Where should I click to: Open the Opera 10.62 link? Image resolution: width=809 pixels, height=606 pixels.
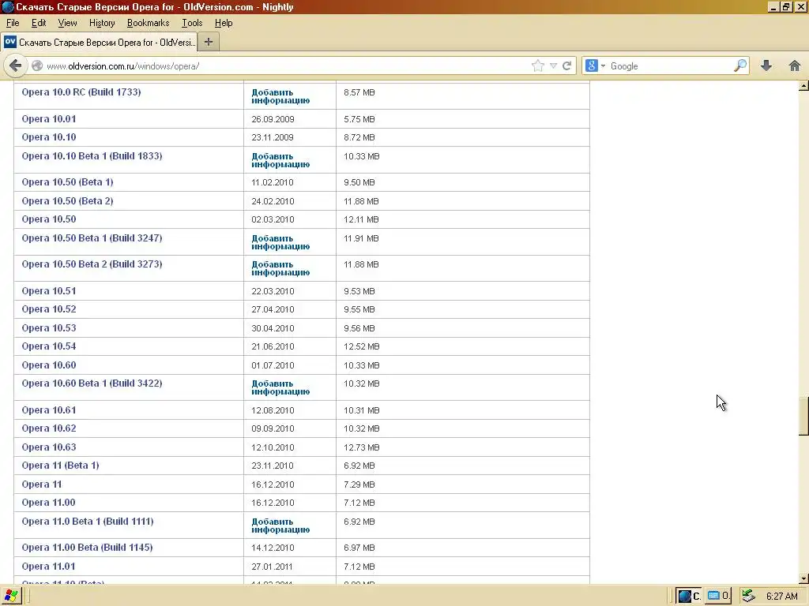click(x=48, y=428)
